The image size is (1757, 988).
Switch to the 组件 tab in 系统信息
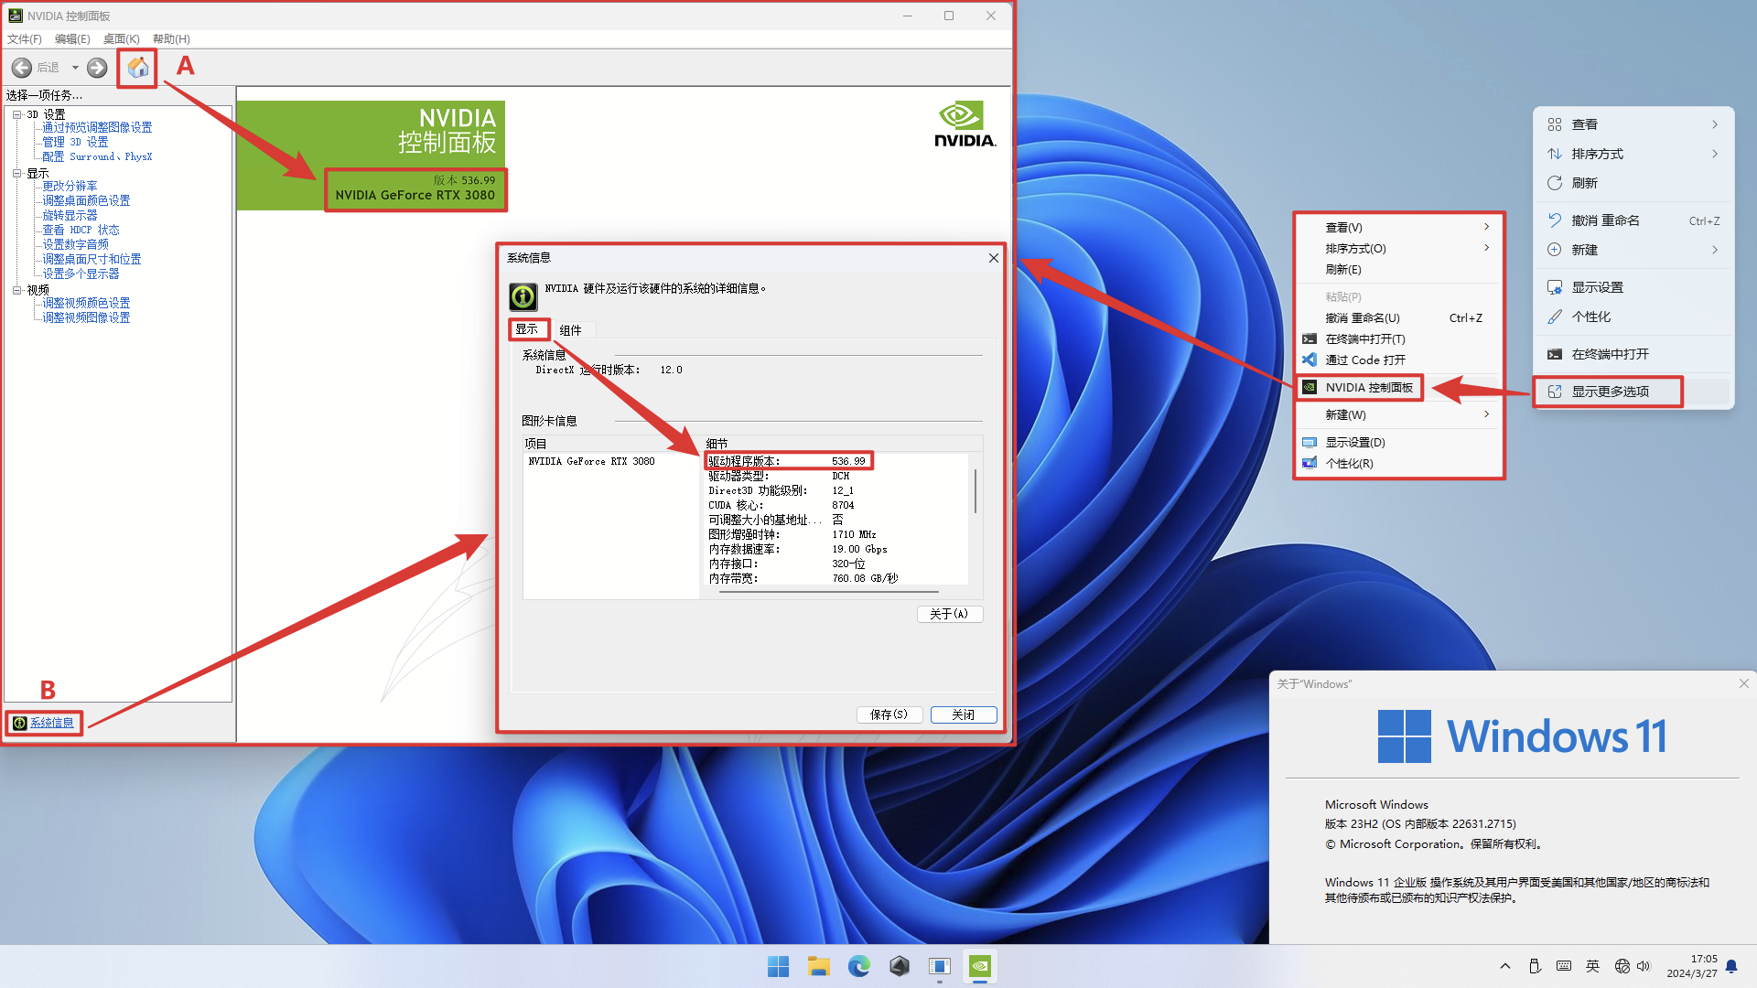tap(571, 330)
